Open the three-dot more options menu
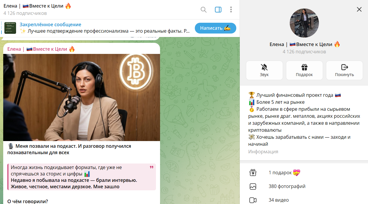The height and width of the screenshot is (204, 368). point(231,10)
